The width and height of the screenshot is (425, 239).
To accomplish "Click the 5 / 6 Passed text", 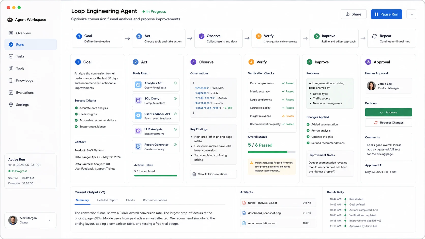I will 260,145.
